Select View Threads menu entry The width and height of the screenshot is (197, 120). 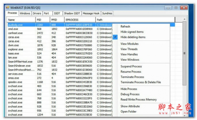point(129,49)
